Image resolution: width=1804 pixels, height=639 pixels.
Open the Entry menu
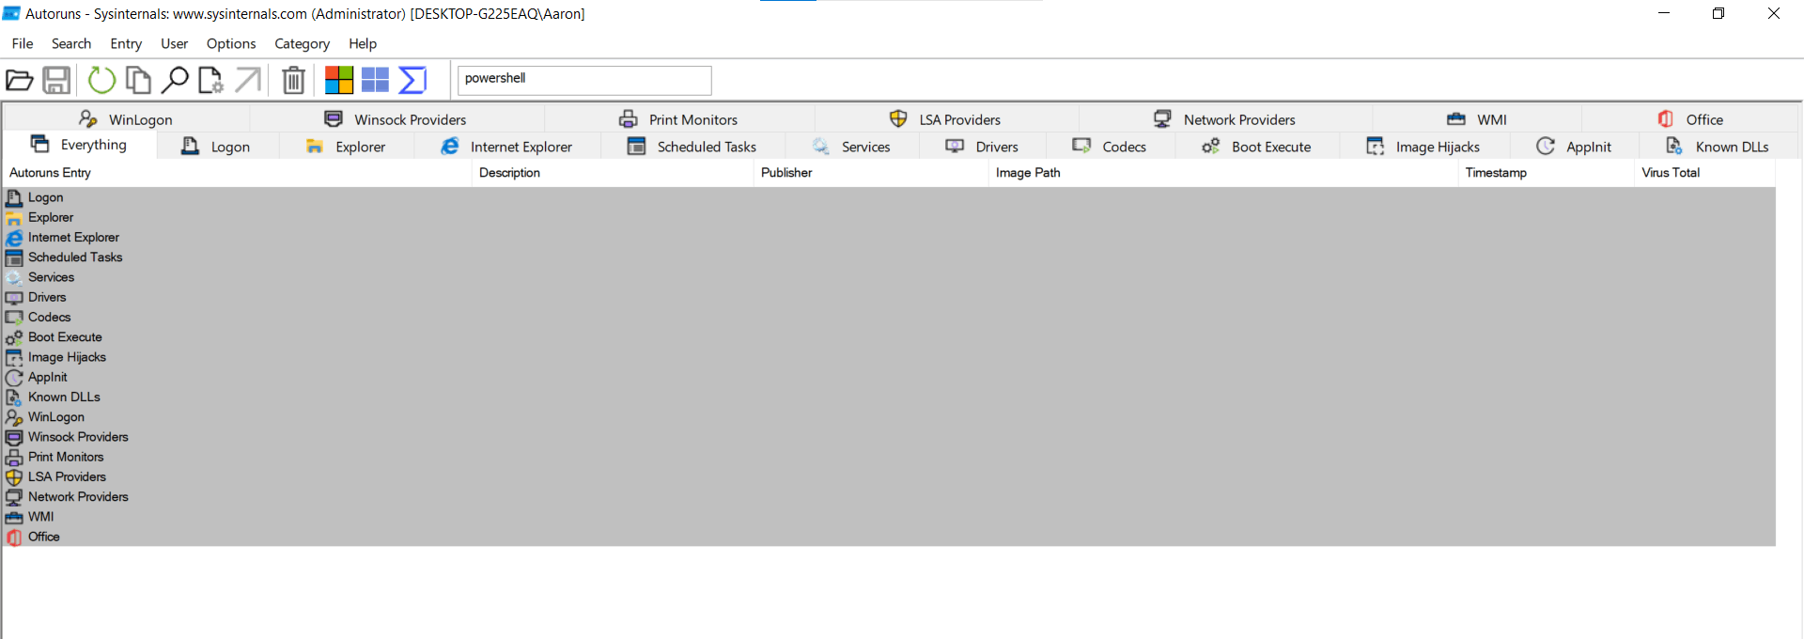(126, 43)
